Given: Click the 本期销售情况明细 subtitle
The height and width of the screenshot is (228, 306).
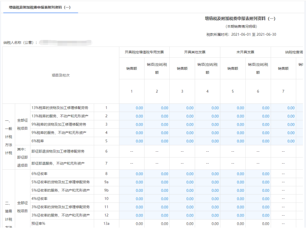Looking at the screenshot, I should point(241,26).
